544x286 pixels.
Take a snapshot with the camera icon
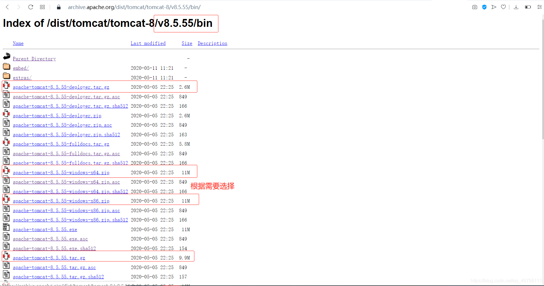coord(475,7)
